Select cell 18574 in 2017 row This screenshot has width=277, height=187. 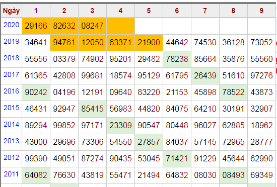[x=120, y=75]
